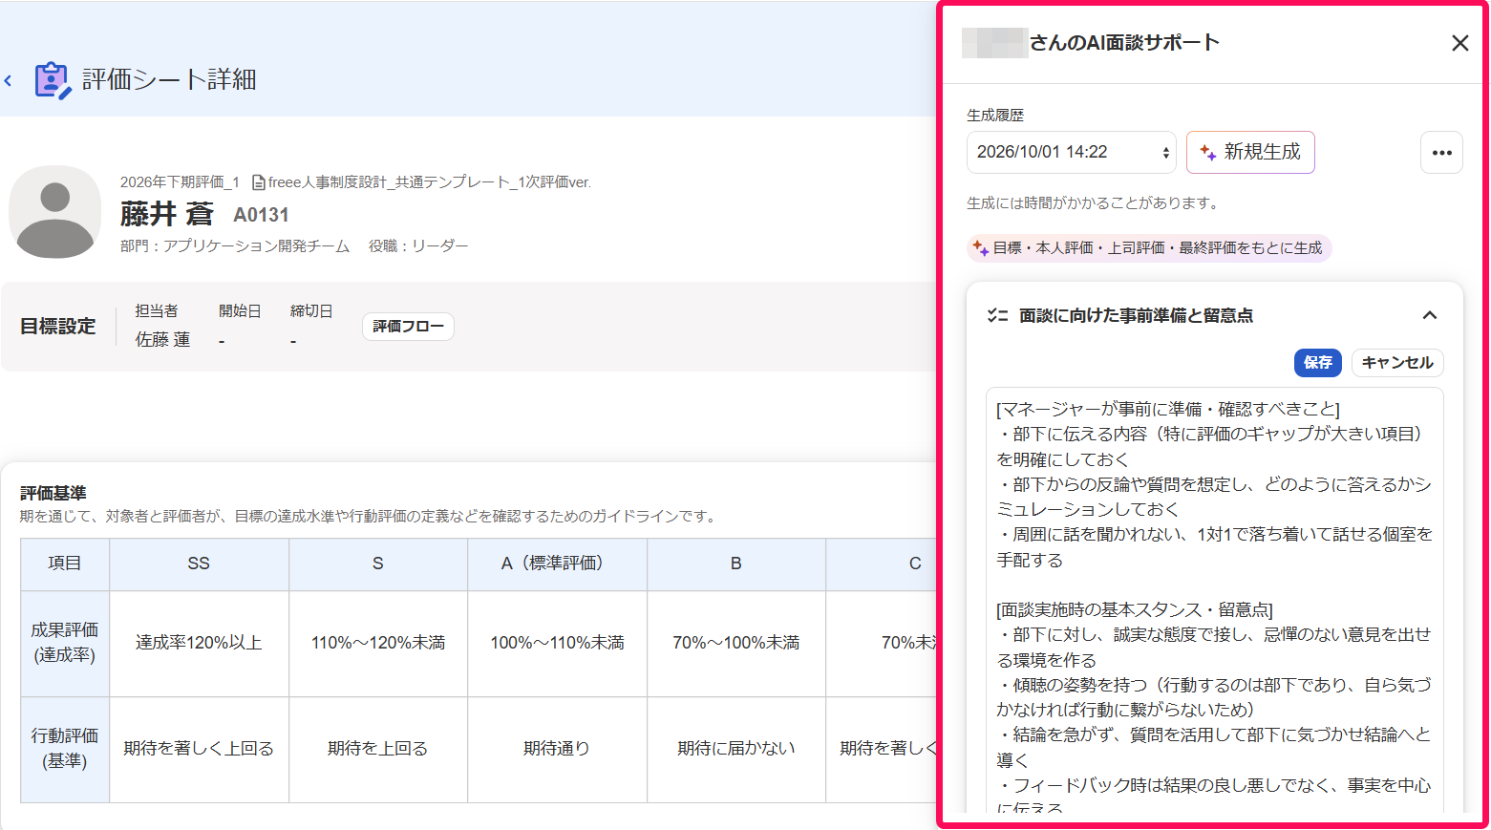Click the 評価基準 heading
1491x830 pixels.
[x=53, y=494]
